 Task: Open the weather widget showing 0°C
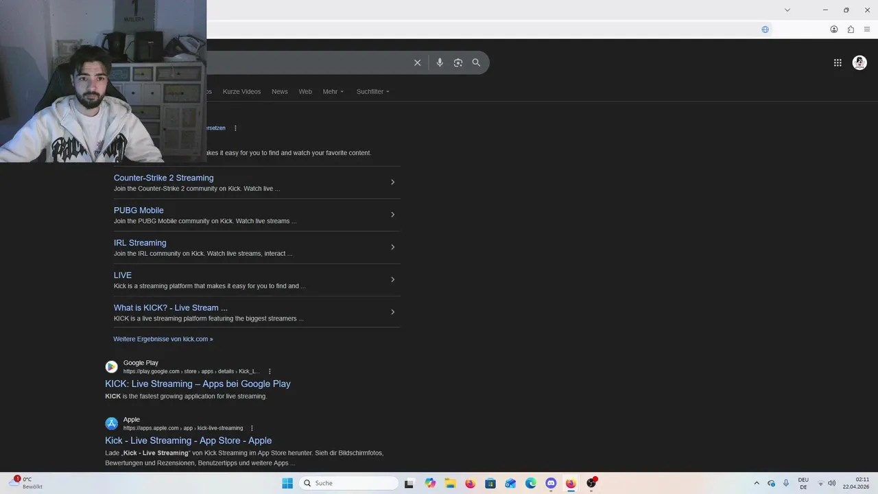pos(26,483)
